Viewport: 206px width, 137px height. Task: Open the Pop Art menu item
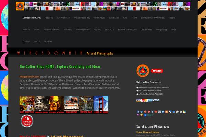click(97, 30)
